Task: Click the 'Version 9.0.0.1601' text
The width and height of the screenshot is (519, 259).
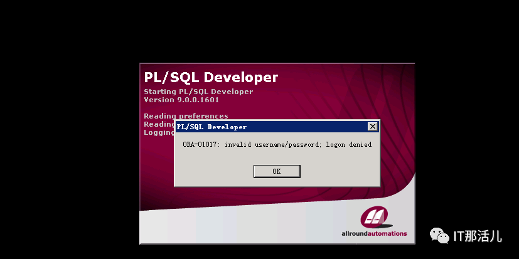Action: (x=181, y=100)
